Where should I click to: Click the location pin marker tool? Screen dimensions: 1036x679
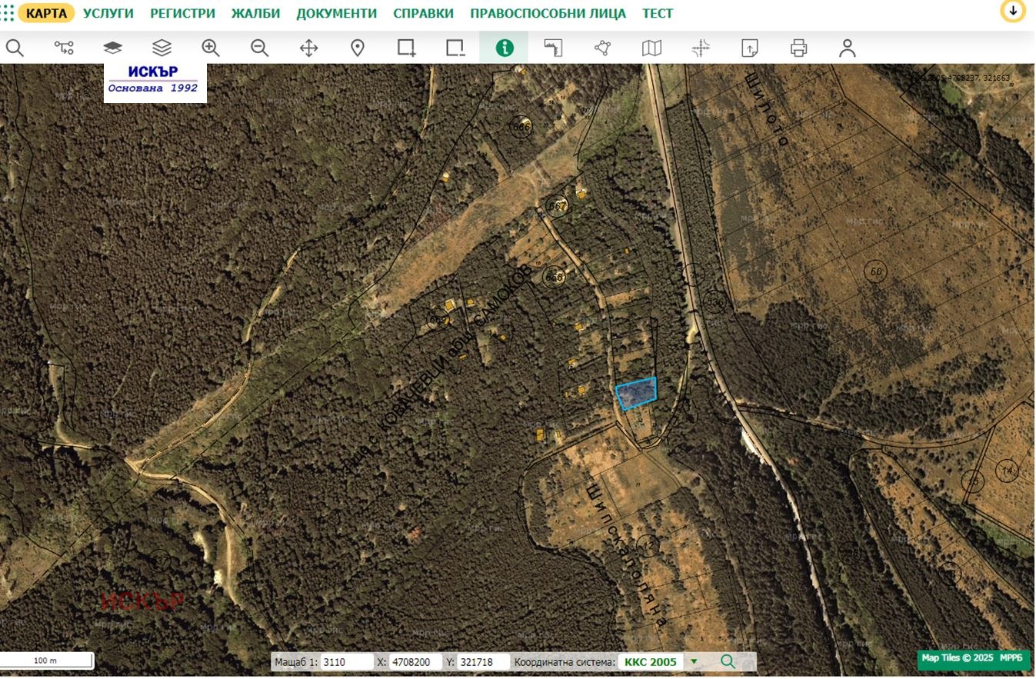tap(358, 48)
